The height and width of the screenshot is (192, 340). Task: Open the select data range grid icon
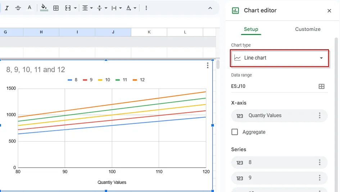[322, 86]
